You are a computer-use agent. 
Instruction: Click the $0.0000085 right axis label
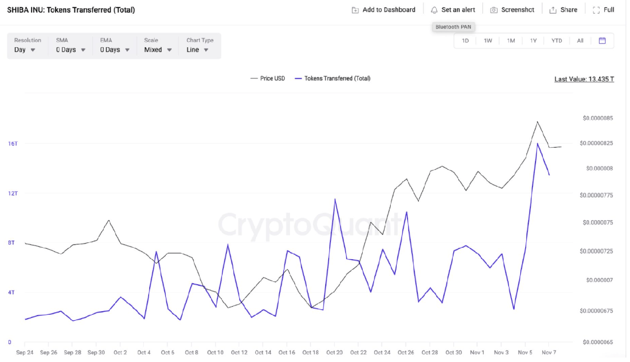(x=598, y=118)
